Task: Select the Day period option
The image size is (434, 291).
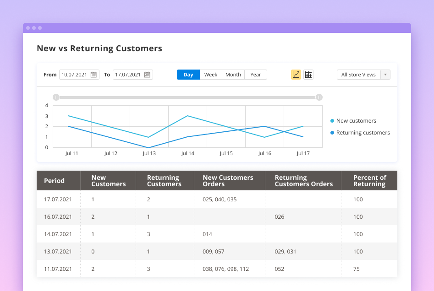Action: [x=188, y=75]
